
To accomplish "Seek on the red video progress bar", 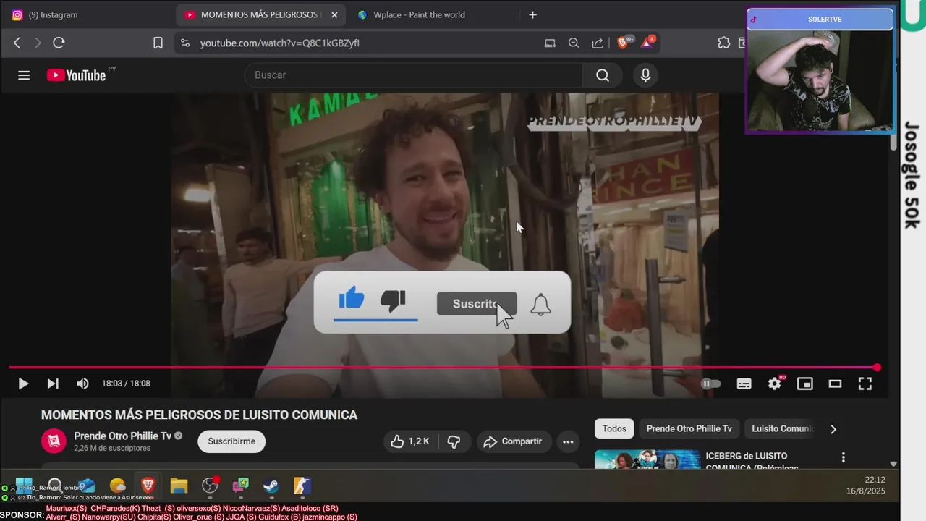I will pos(443,368).
